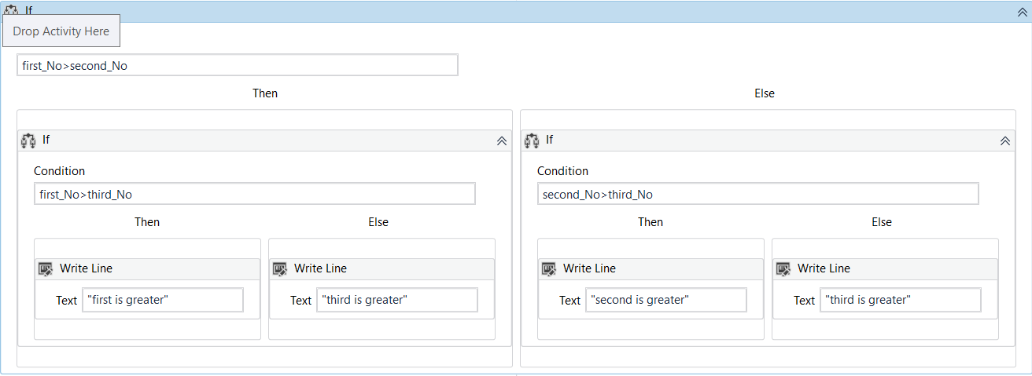Click the "second is greater" text field
The width and height of the screenshot is (1032, 376).
click(665, 300)
